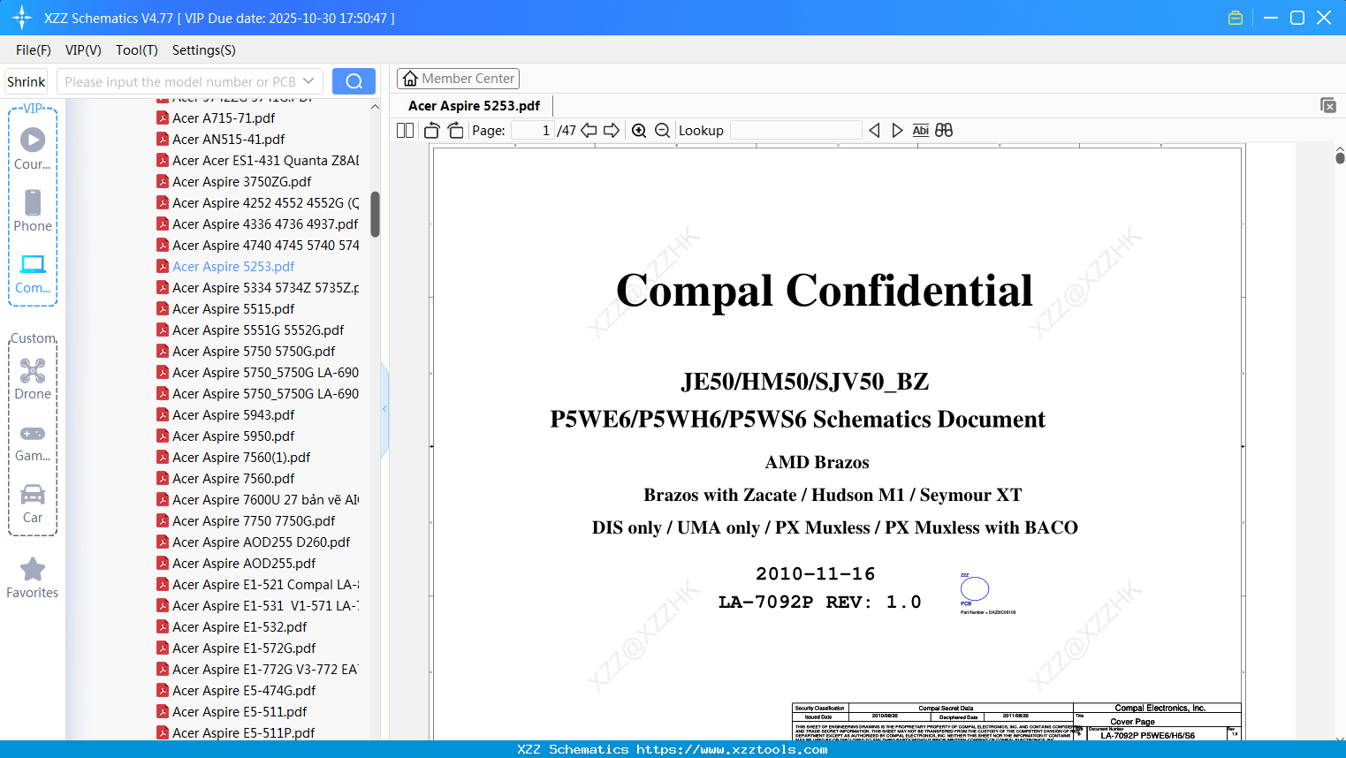Image resolution: width=1346 pixels, height=758 pixels.
Task: Open the Drone category in sidebar
Action: (33, 379)
